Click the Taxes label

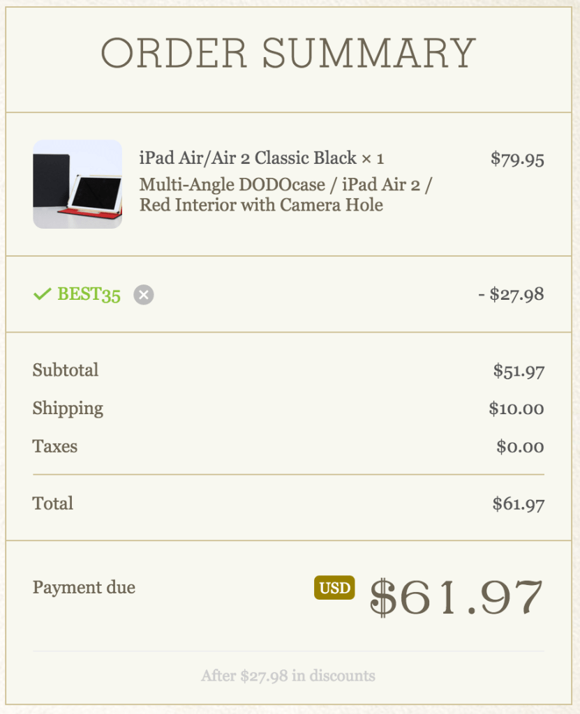click(55, 446)
